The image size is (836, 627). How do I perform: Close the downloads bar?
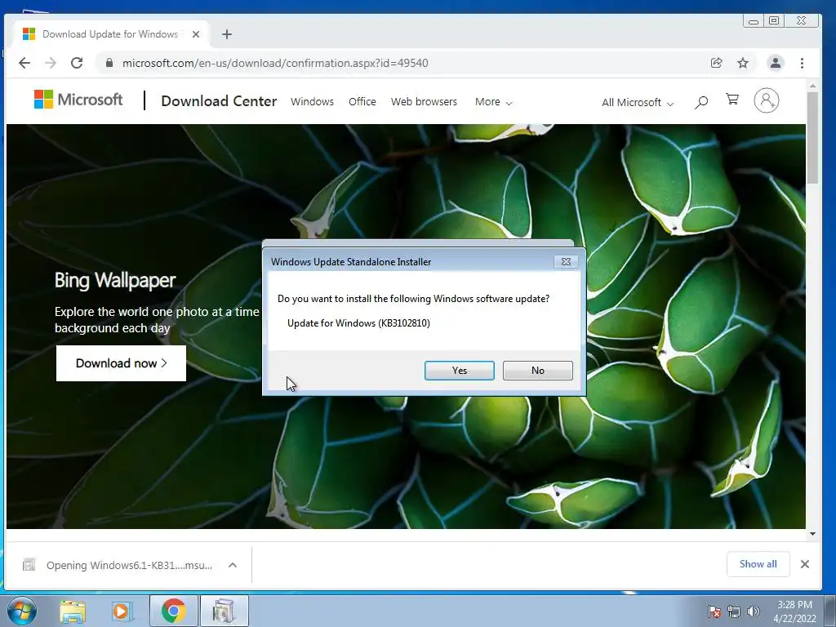804,564
